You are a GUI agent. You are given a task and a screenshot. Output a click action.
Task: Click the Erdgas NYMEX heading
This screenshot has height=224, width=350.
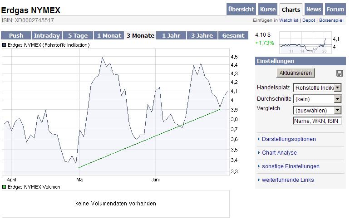(x=31, y=10)
